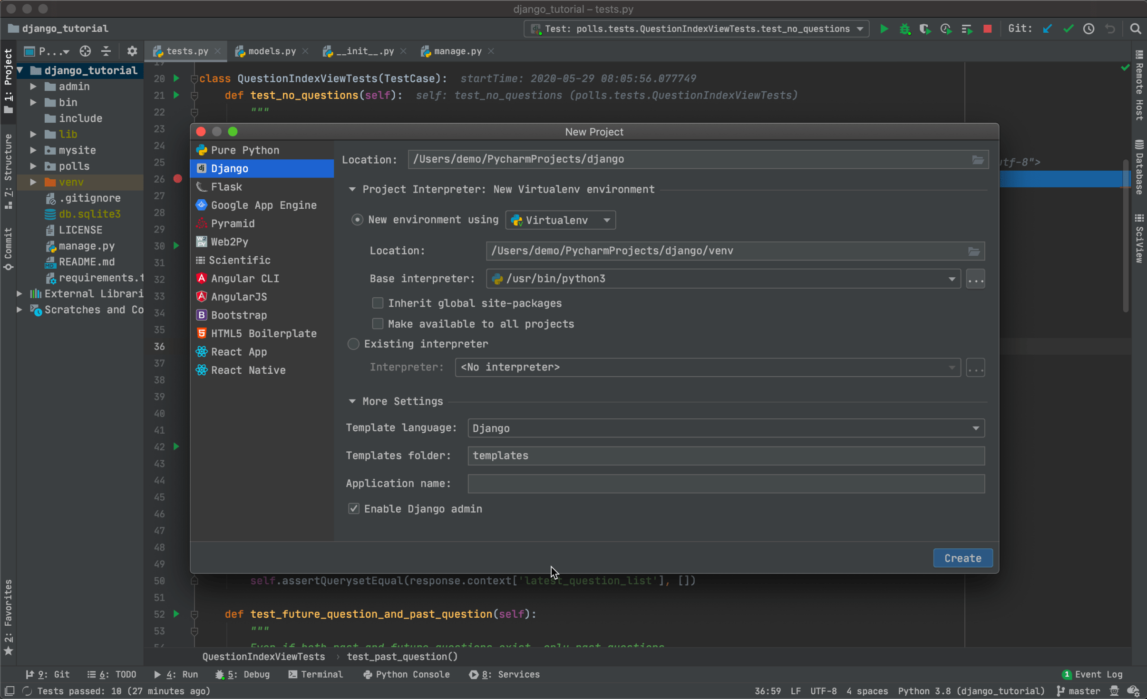
Task: Open Template language Django dropdown
Action: (977, 428)
